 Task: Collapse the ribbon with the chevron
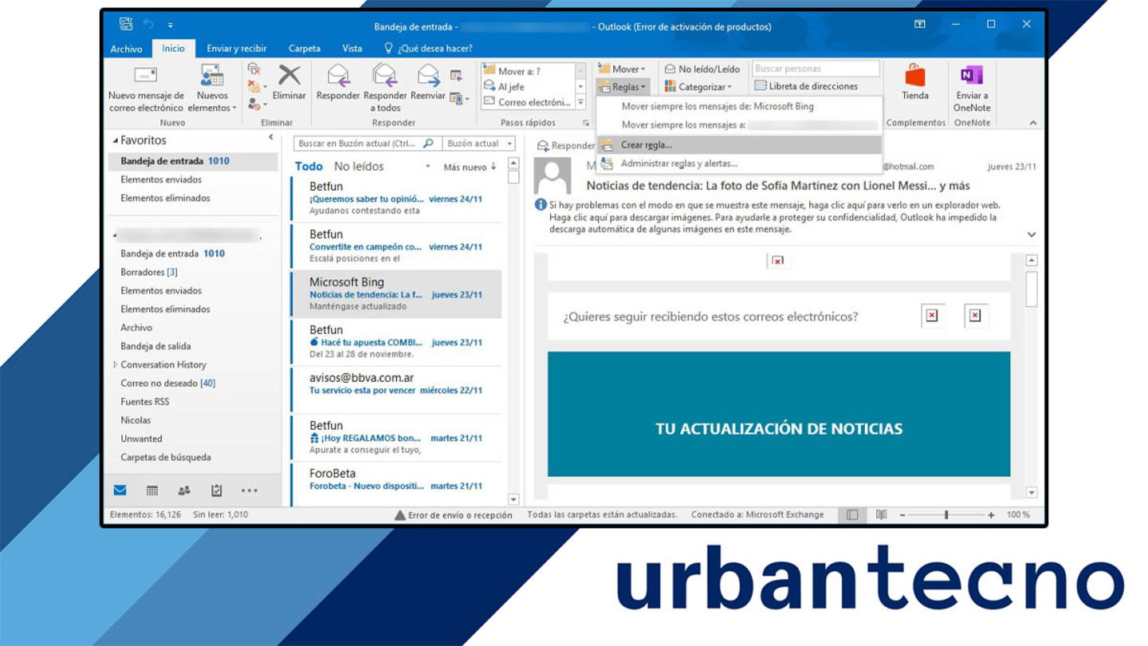[x=1033, y=123]
